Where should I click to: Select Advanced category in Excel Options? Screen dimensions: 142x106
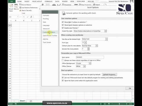pyautogui.click(x=50, y=29)
